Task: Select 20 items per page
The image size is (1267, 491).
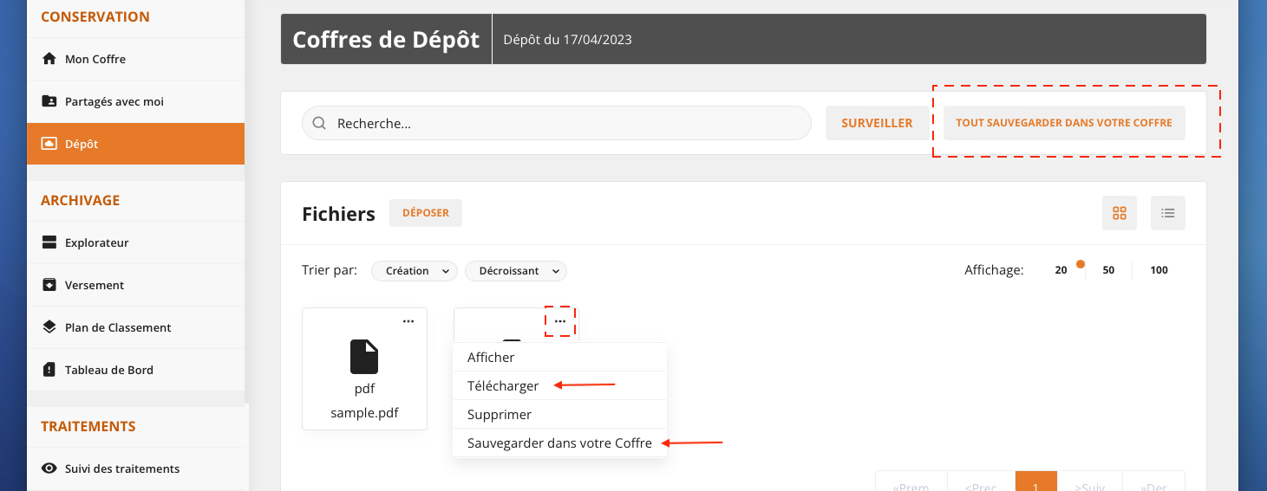Action: (x=1061, y=270)
